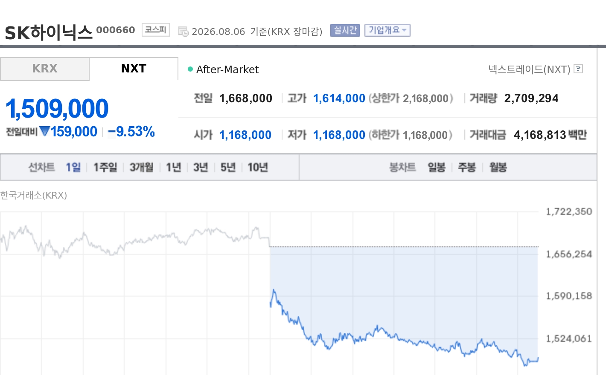The height and width of the screenshot is (375, 606).
Task: Open the Nextrade (NXT) help icon
Action: [578, 69]
